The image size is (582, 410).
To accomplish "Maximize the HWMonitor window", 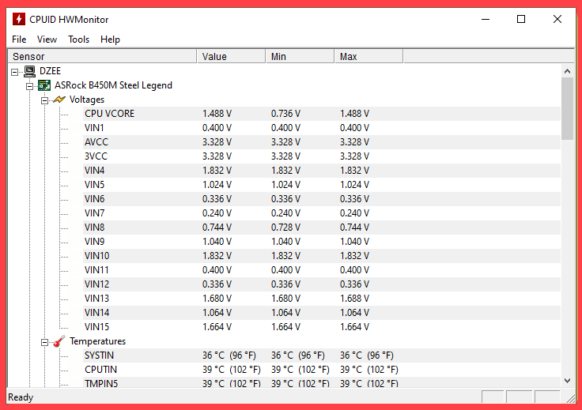I will pos(521,19).
